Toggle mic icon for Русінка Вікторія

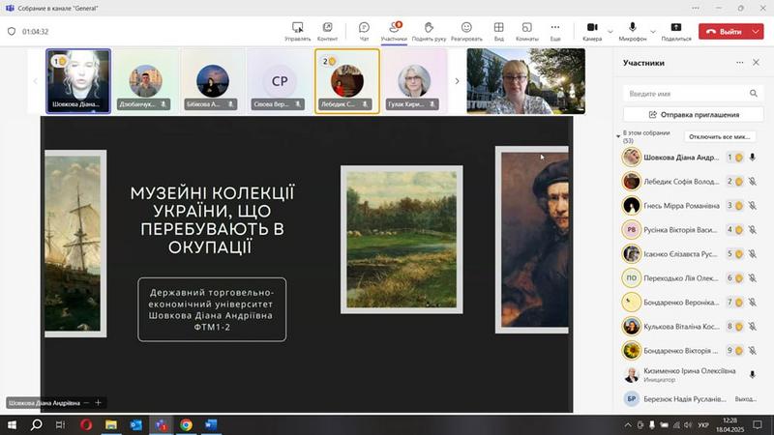[753, 230]
